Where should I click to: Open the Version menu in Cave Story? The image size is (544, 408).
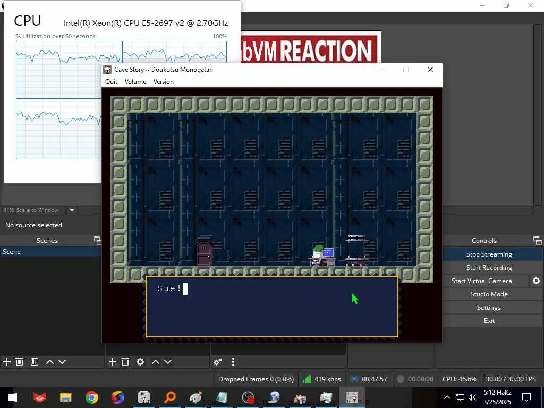point(164,81)
